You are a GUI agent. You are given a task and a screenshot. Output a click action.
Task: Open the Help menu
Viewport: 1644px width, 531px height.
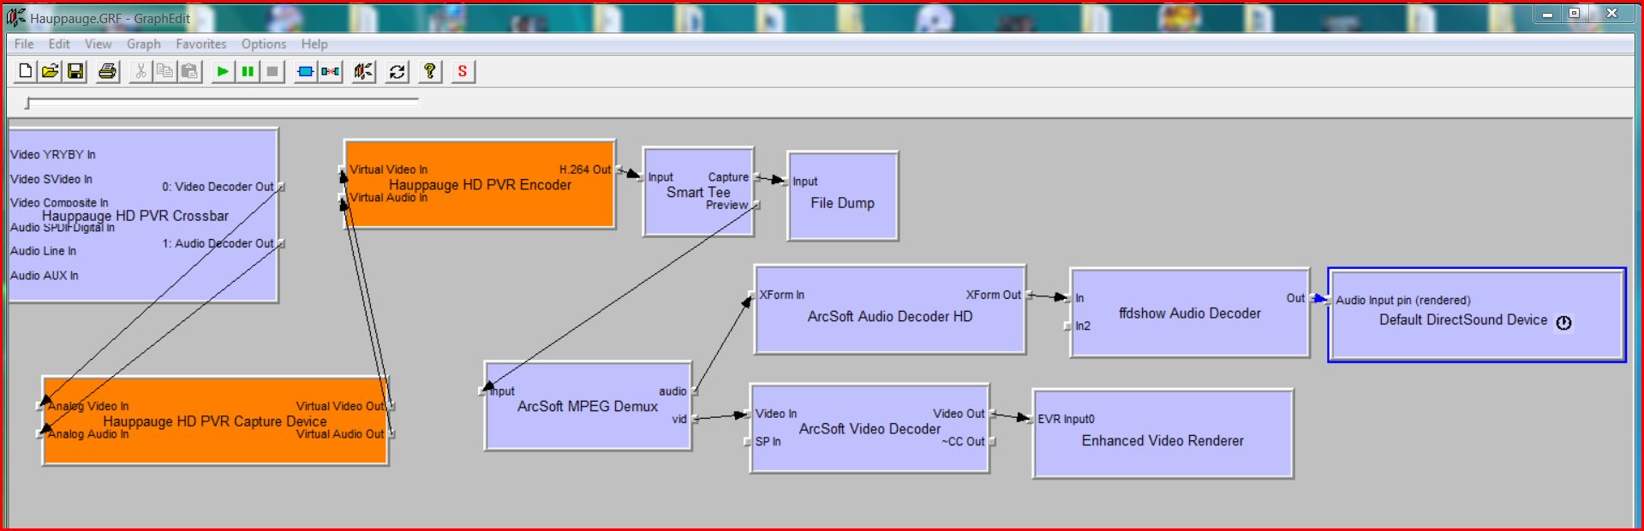[314, 44]
